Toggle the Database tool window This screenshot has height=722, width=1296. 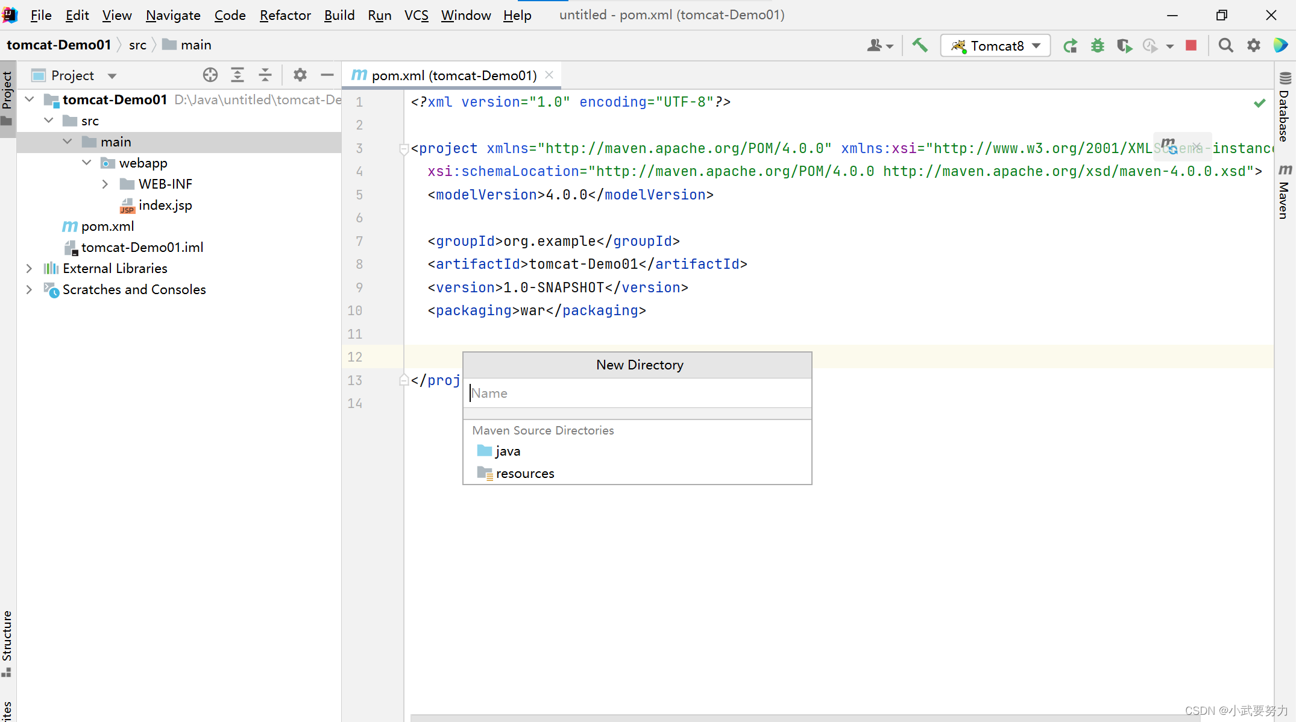click(1285, 107)
